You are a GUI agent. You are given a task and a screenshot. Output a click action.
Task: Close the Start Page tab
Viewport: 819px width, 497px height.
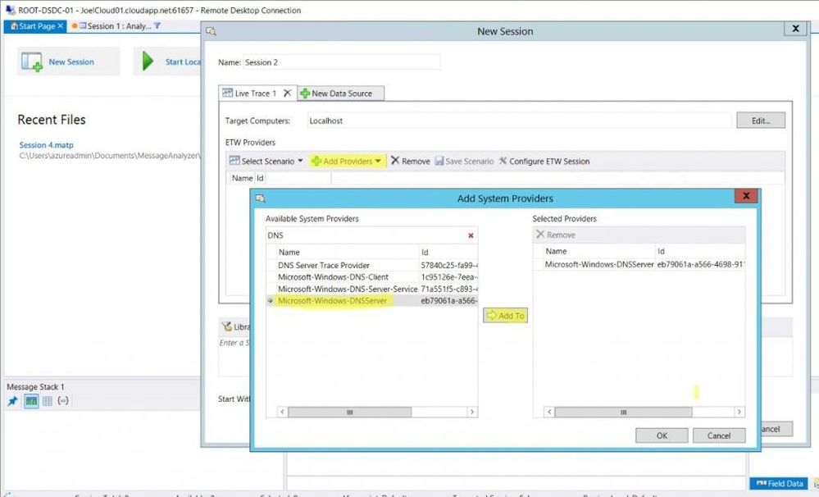pyautogui.click(x=61, y=25)
